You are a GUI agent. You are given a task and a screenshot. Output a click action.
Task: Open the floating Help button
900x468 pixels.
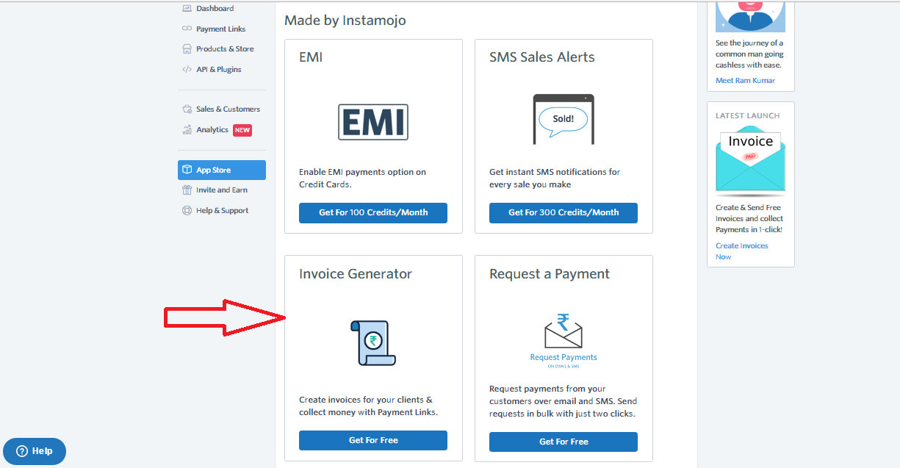click(x=35, y=451)
